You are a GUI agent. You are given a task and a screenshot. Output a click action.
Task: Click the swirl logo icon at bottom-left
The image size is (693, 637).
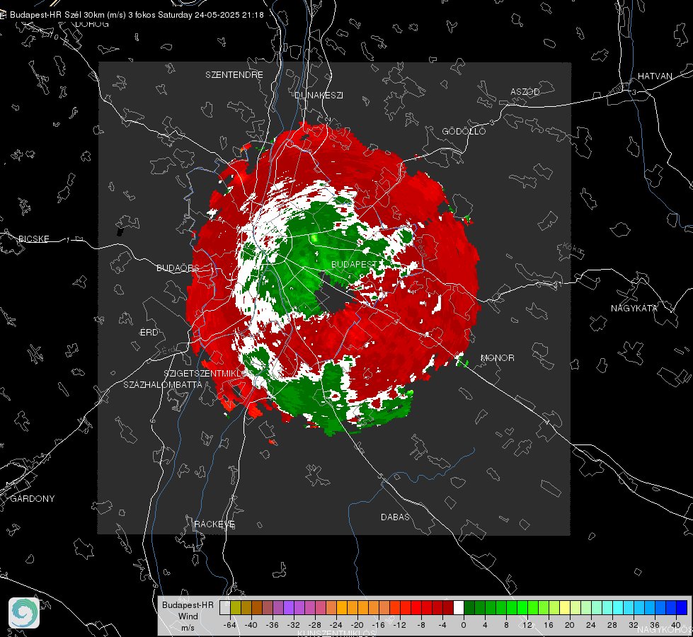[x=24, y=613]
